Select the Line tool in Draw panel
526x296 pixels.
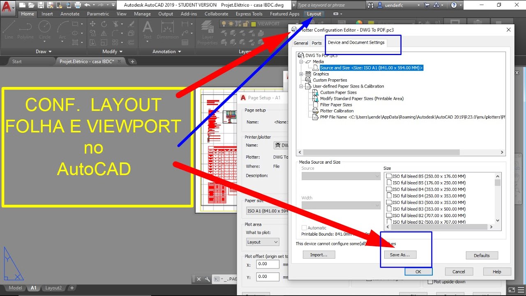[x=9, y=30]
